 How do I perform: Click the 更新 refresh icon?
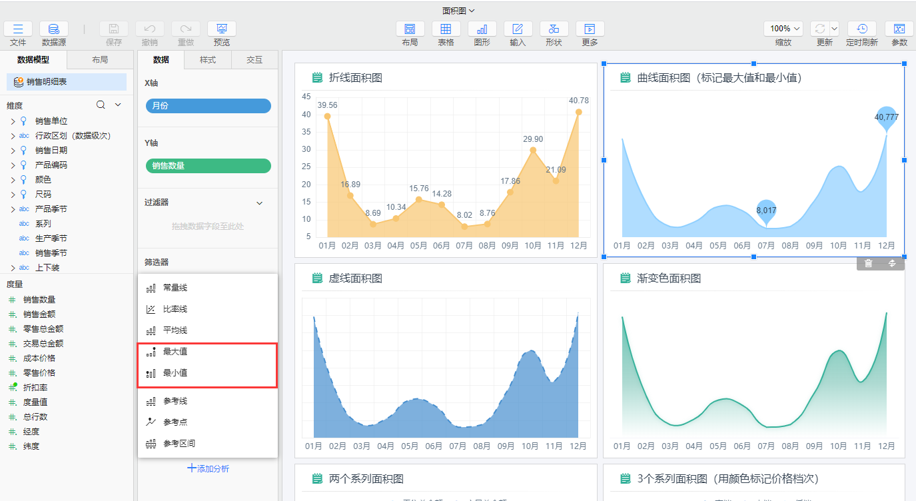820,29
